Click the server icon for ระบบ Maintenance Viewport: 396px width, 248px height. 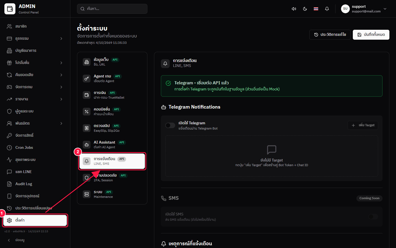pyautogui.click(x=87, y=194)
